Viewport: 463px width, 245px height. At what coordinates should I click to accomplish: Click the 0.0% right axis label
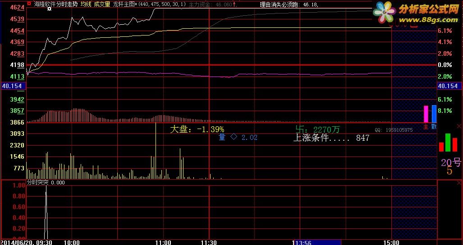(445, 65)
